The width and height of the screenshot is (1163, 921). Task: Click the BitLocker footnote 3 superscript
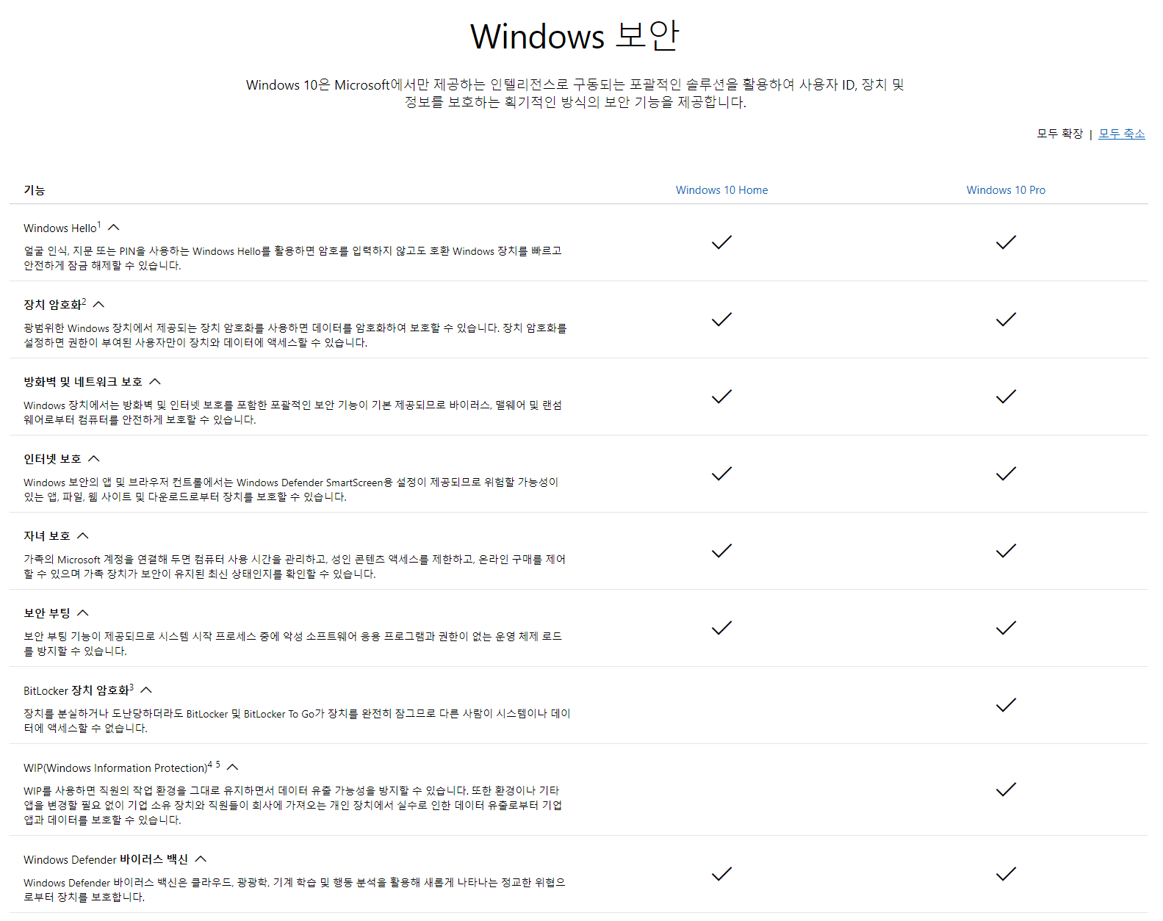pos(132,687)
